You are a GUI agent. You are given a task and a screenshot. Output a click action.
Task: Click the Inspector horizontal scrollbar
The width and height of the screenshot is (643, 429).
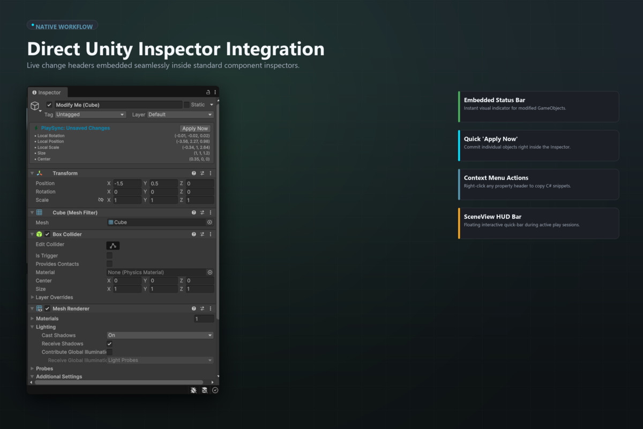tap(119, 382)
